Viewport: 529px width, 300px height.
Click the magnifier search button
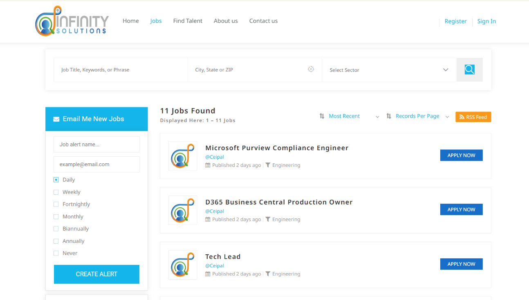[x=469, y=70]
